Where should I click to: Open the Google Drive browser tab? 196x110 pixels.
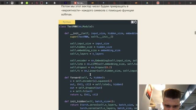147,3
